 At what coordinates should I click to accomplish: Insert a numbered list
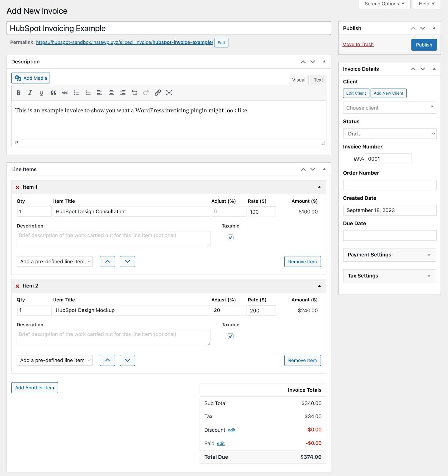(88, 93)
